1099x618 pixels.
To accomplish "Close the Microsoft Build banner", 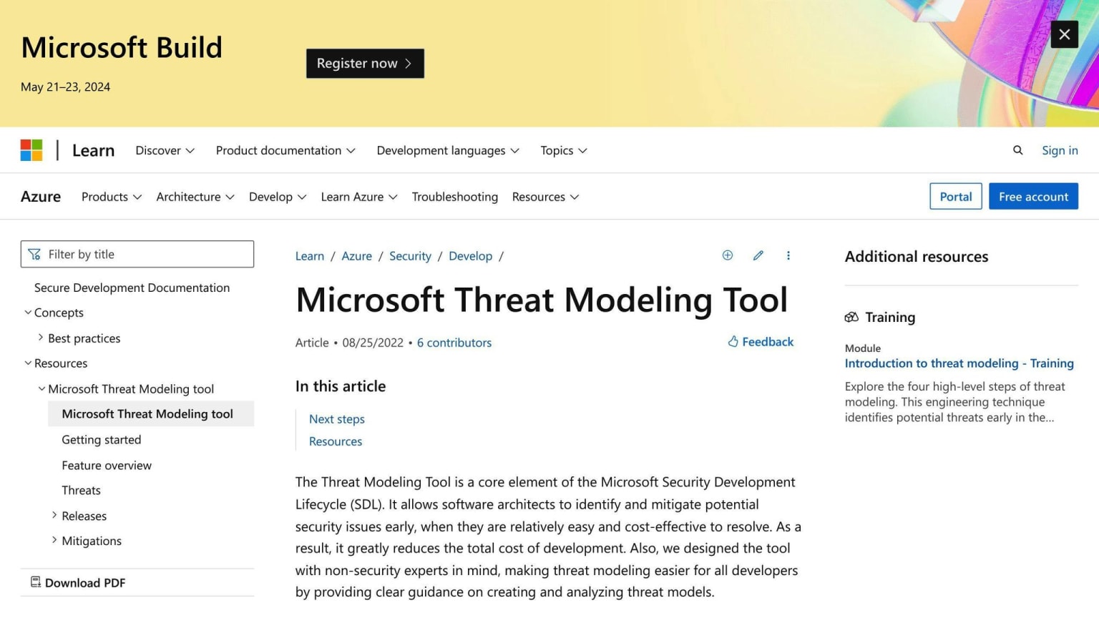I will 1064,34.
